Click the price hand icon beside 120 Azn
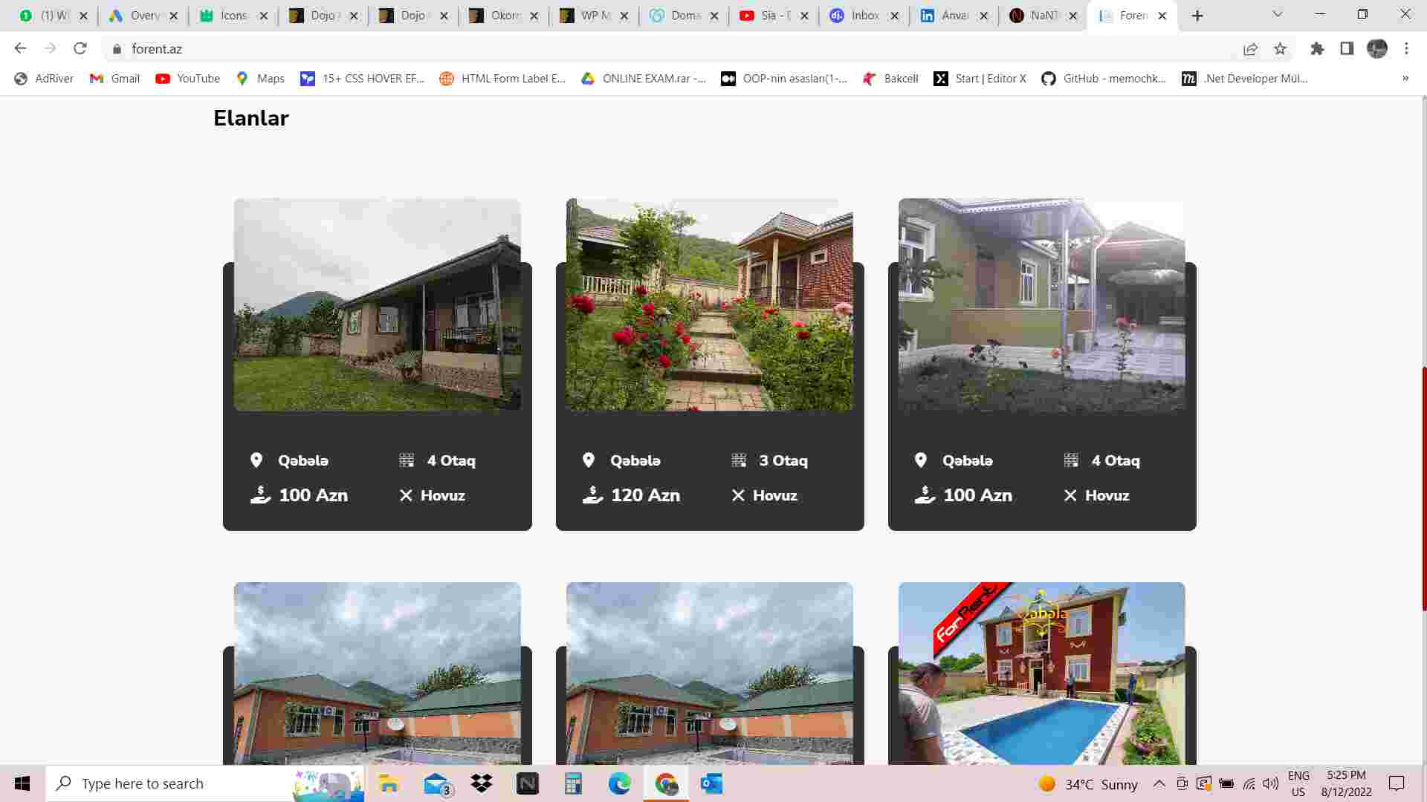This screenshot has height=802, width=1427. [x=592, y=495]
